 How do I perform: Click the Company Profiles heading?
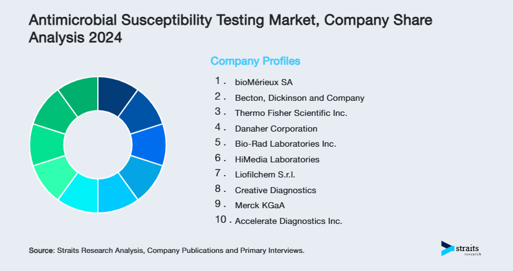tap(255, 61)
